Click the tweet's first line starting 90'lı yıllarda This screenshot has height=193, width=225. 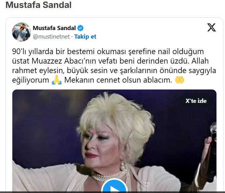tap(108, 52)
